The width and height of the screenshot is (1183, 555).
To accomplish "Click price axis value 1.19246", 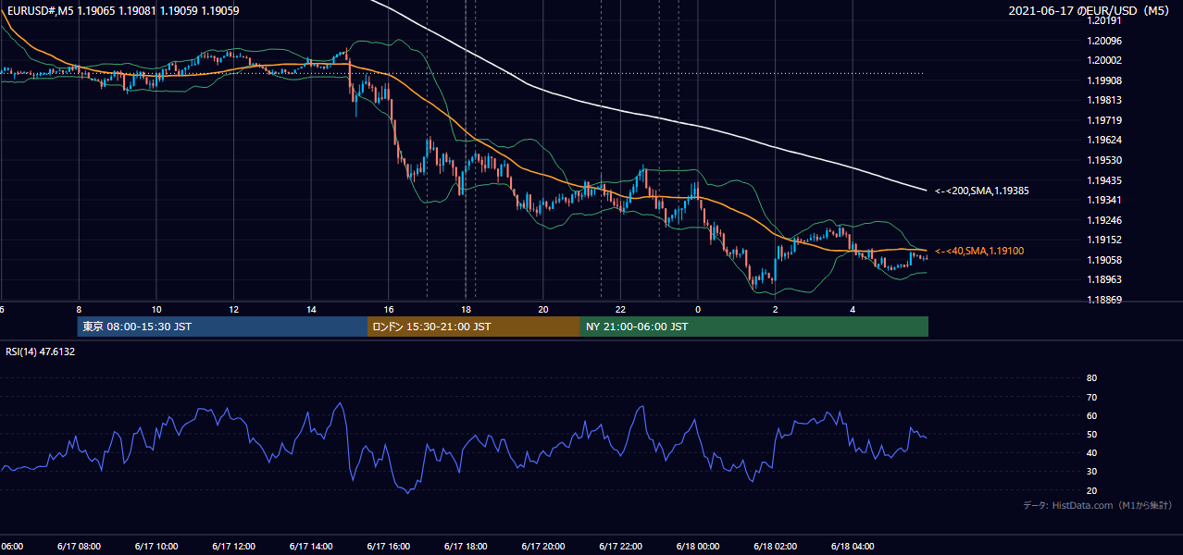I will pyautogui.click(x=1104, y=220).
